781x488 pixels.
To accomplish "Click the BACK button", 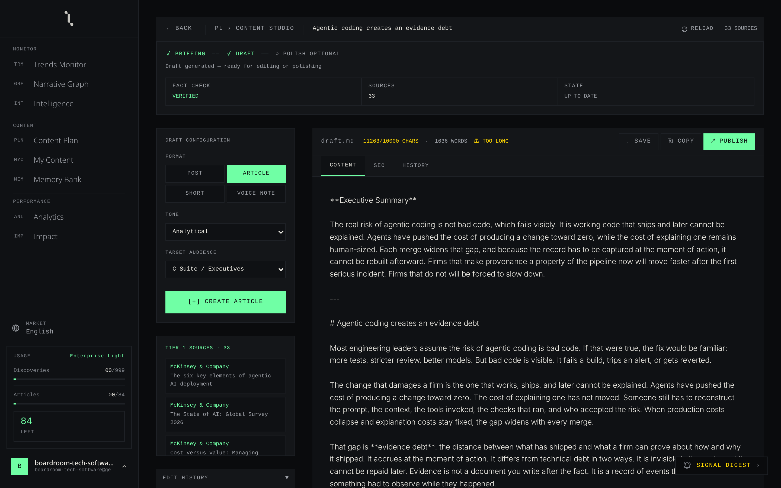I will tap(180, 28).
